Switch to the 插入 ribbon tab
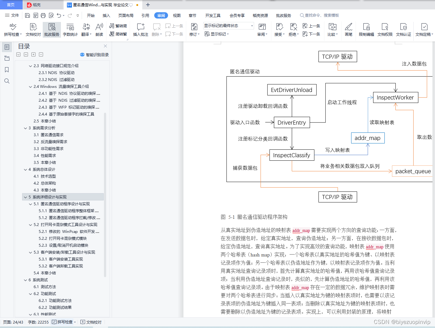 (x=106, y=15)
